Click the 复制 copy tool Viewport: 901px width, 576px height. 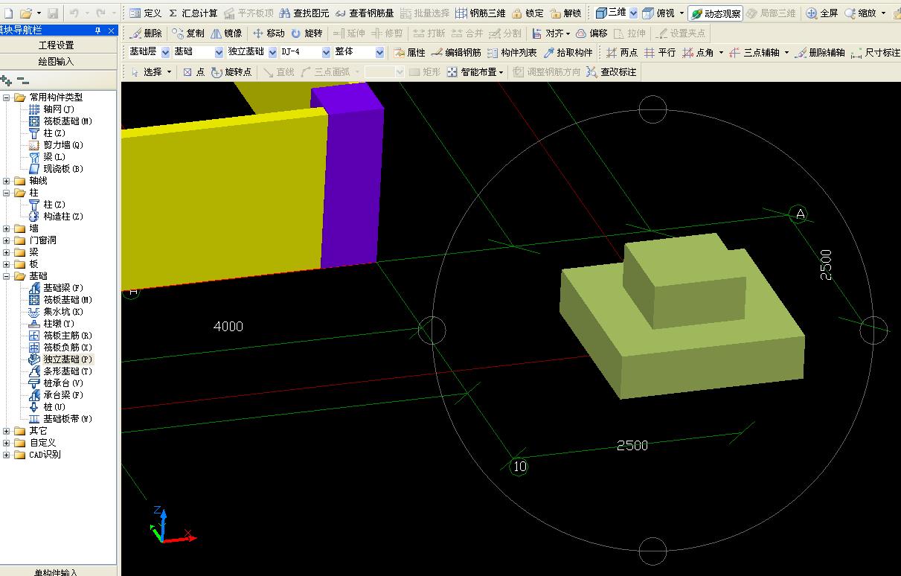(x=188, y=33)
